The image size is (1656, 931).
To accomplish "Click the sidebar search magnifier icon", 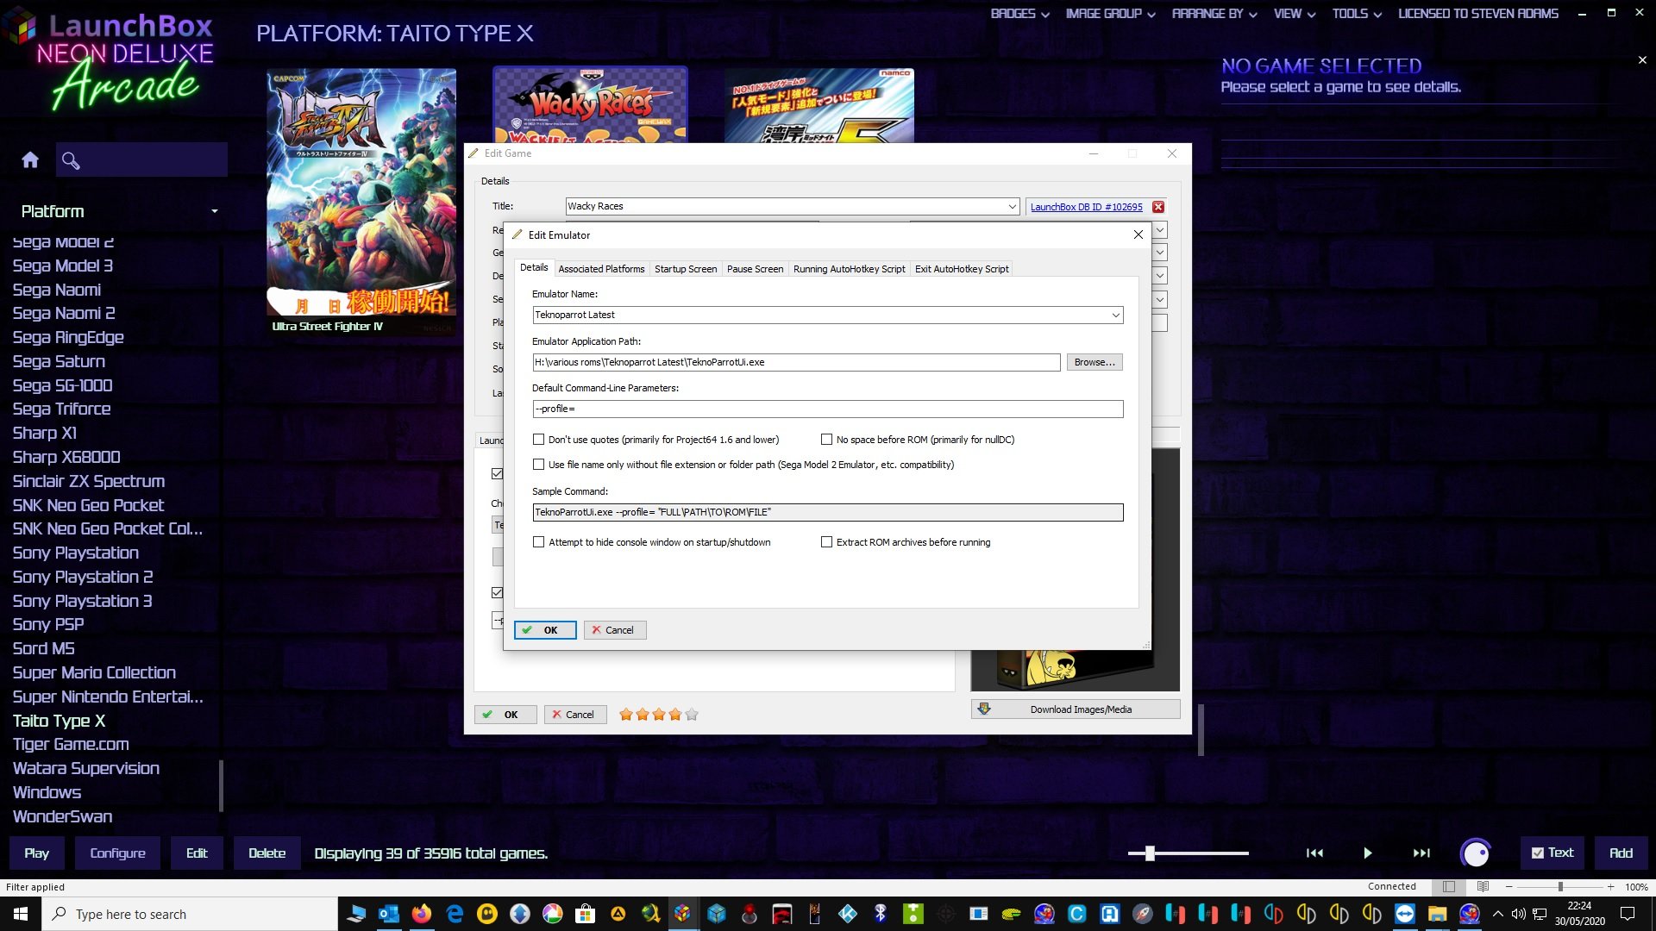I will [71, 160].
